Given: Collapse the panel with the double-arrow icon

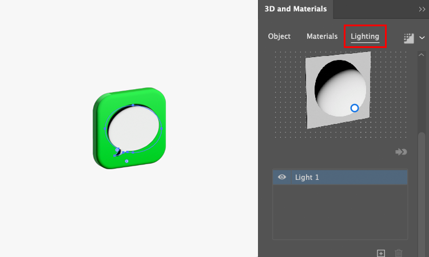Looking at the screenshot, I should (422, 9).
